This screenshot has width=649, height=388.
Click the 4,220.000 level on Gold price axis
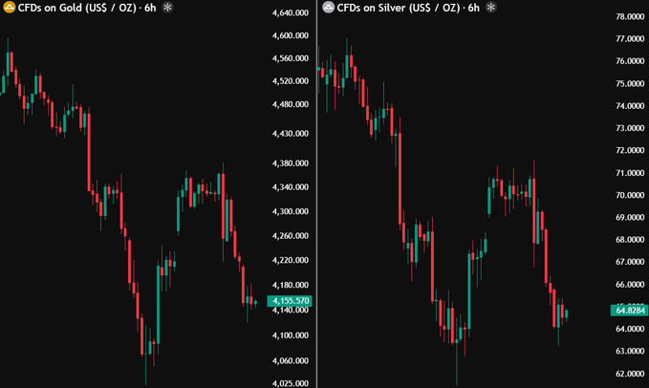tap(291, 260)
